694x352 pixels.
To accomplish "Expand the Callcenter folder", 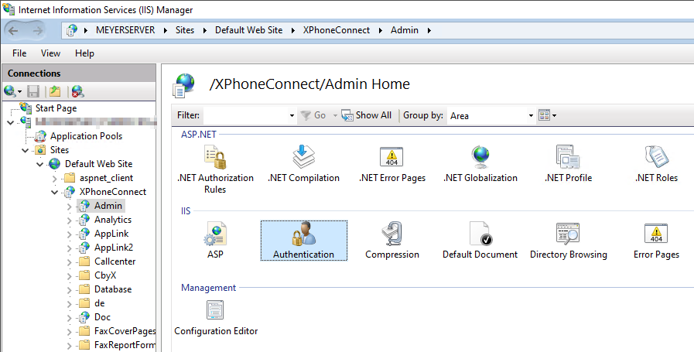I will pyautogui.click(x=69, y=262).
